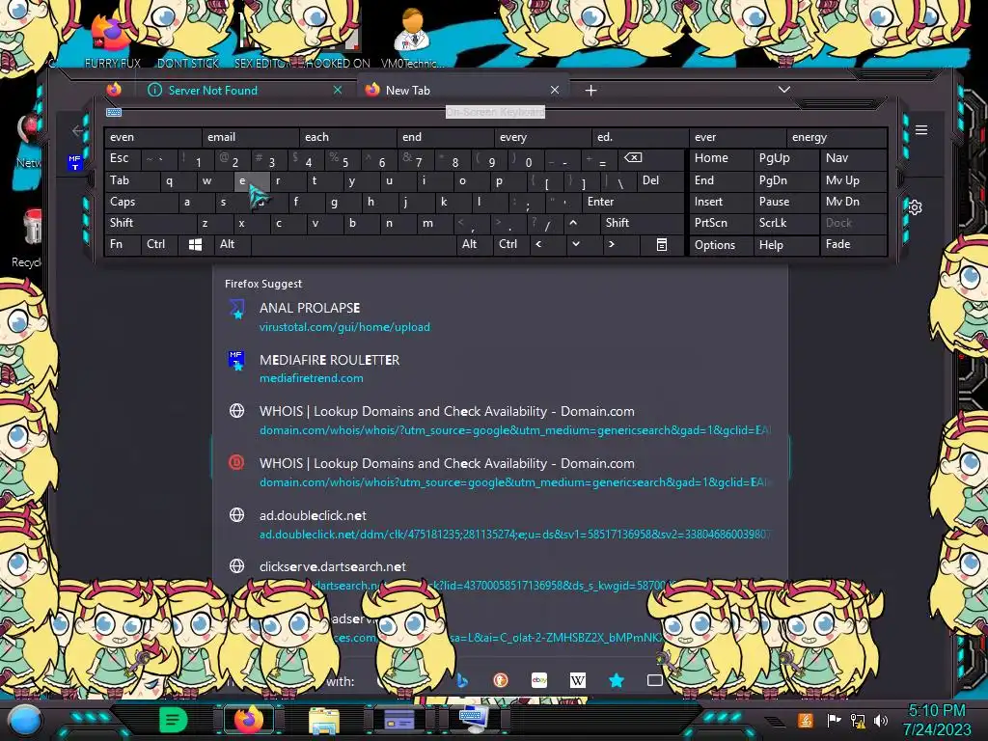Toggle the left Ctrl key

[x=159, y=244]
